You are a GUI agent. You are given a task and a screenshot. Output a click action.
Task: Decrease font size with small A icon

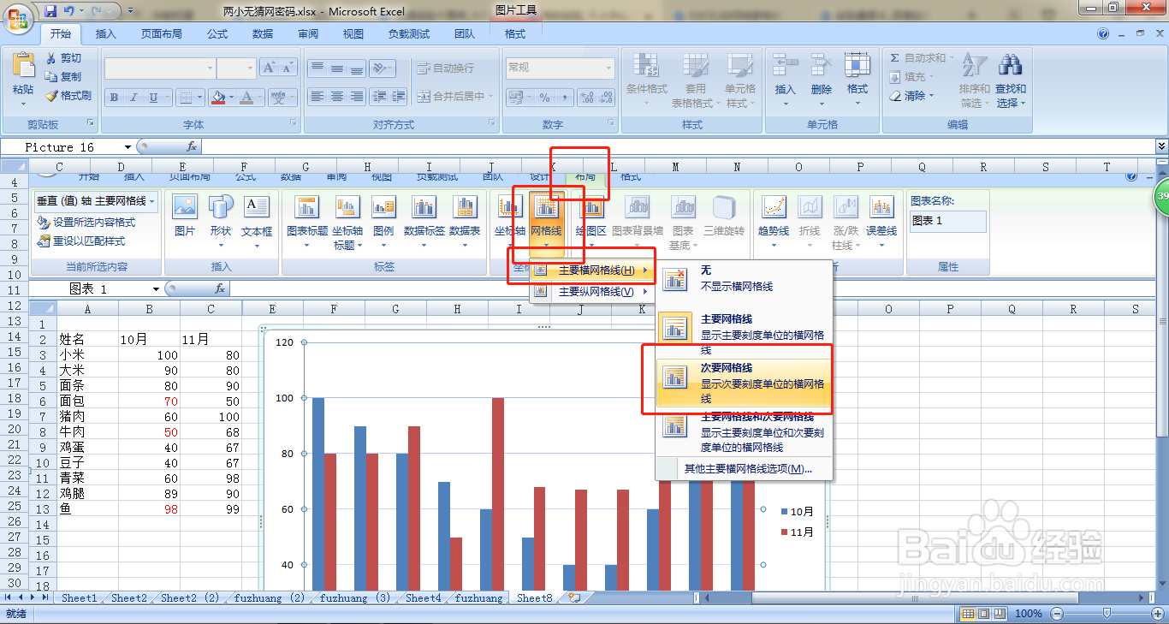point(288,68)
